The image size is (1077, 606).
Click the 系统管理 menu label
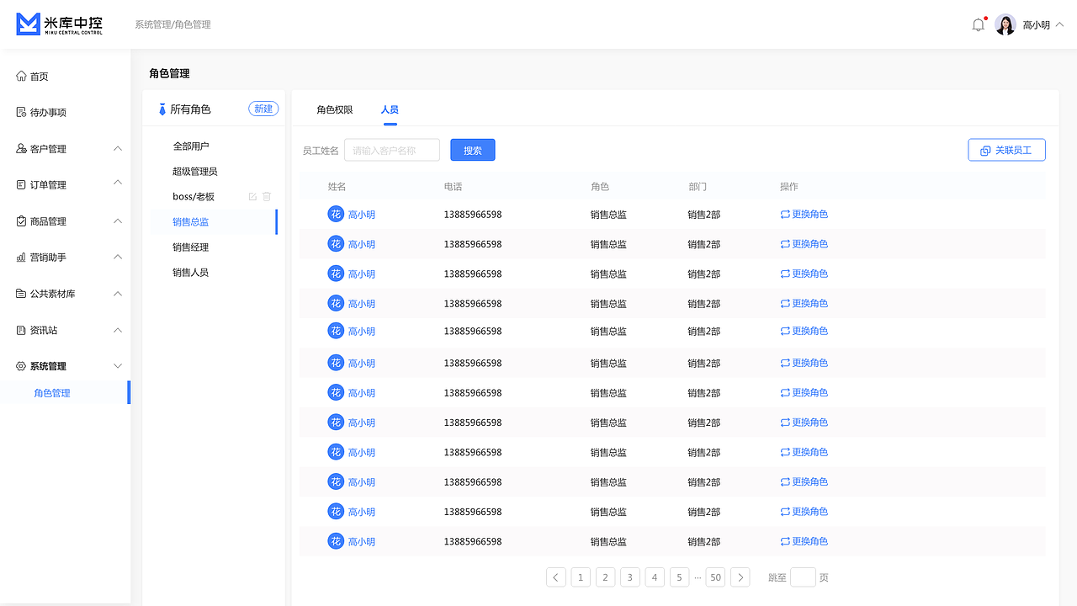click(48, 366)
